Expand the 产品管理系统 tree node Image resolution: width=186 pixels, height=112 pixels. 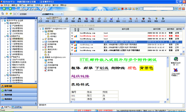point(8,26)
